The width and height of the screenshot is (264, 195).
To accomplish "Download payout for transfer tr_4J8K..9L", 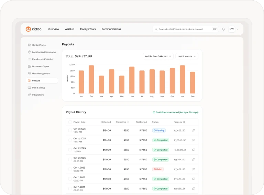I will point(194,160).
